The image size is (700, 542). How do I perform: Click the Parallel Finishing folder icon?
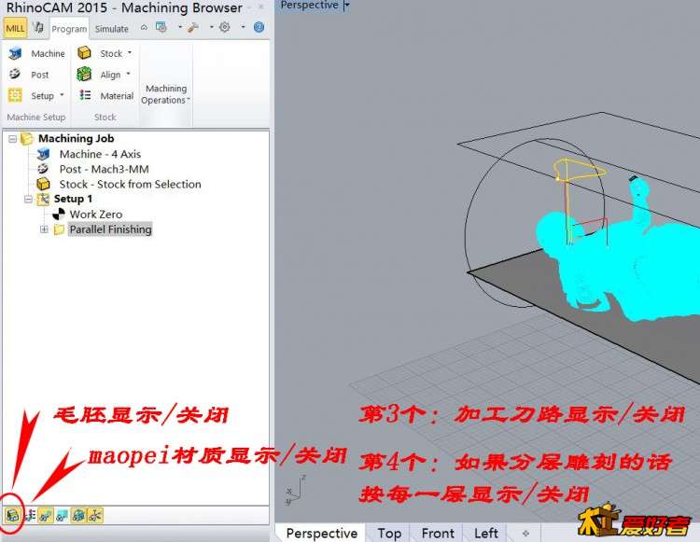pos(59,229)
